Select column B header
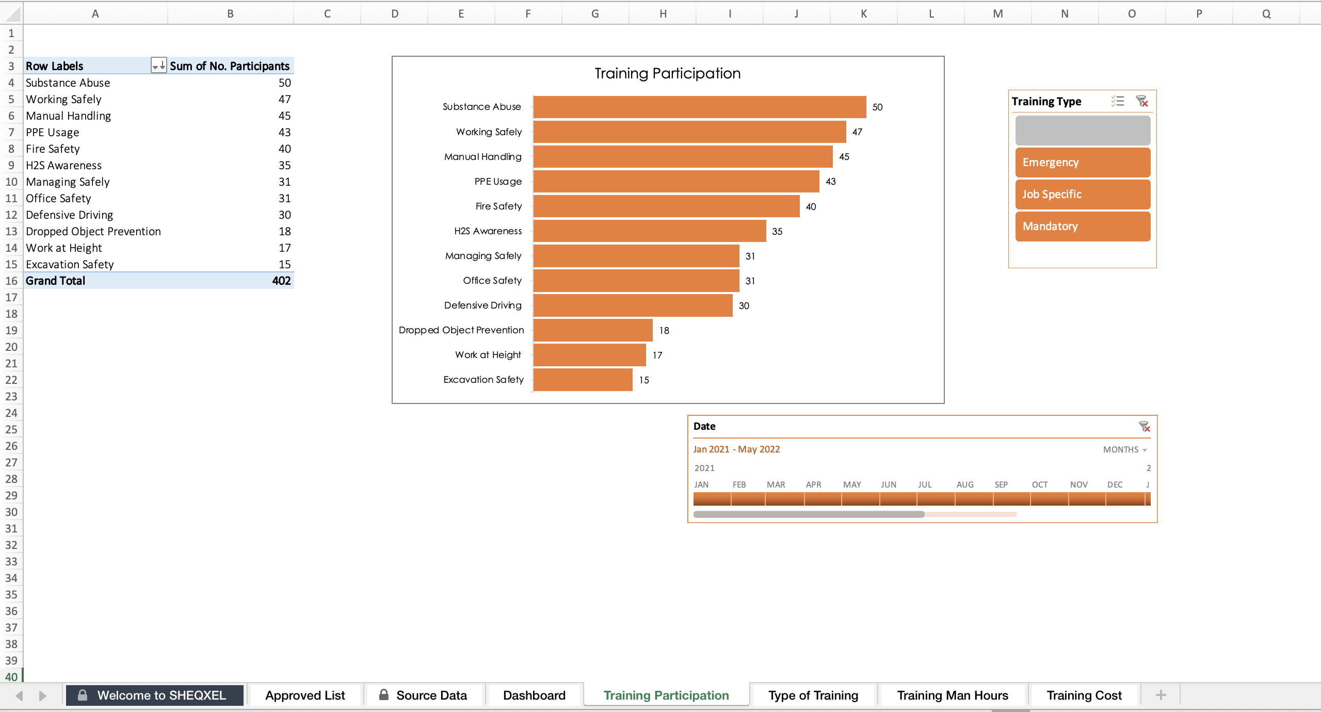The height and width of the screenshot is (712, 1321). (230, 13)
